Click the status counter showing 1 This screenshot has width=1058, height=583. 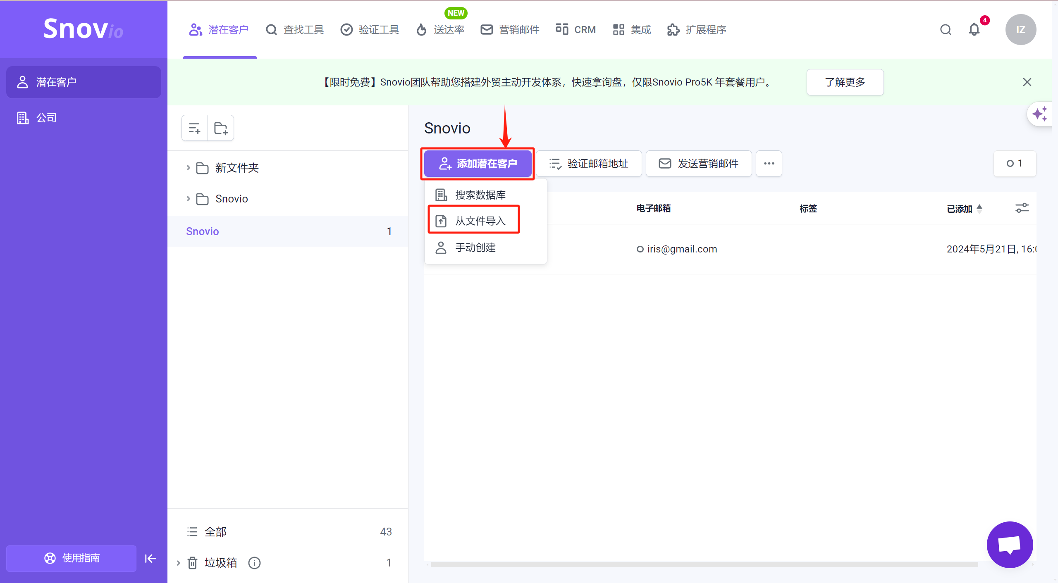(1015, 164)
